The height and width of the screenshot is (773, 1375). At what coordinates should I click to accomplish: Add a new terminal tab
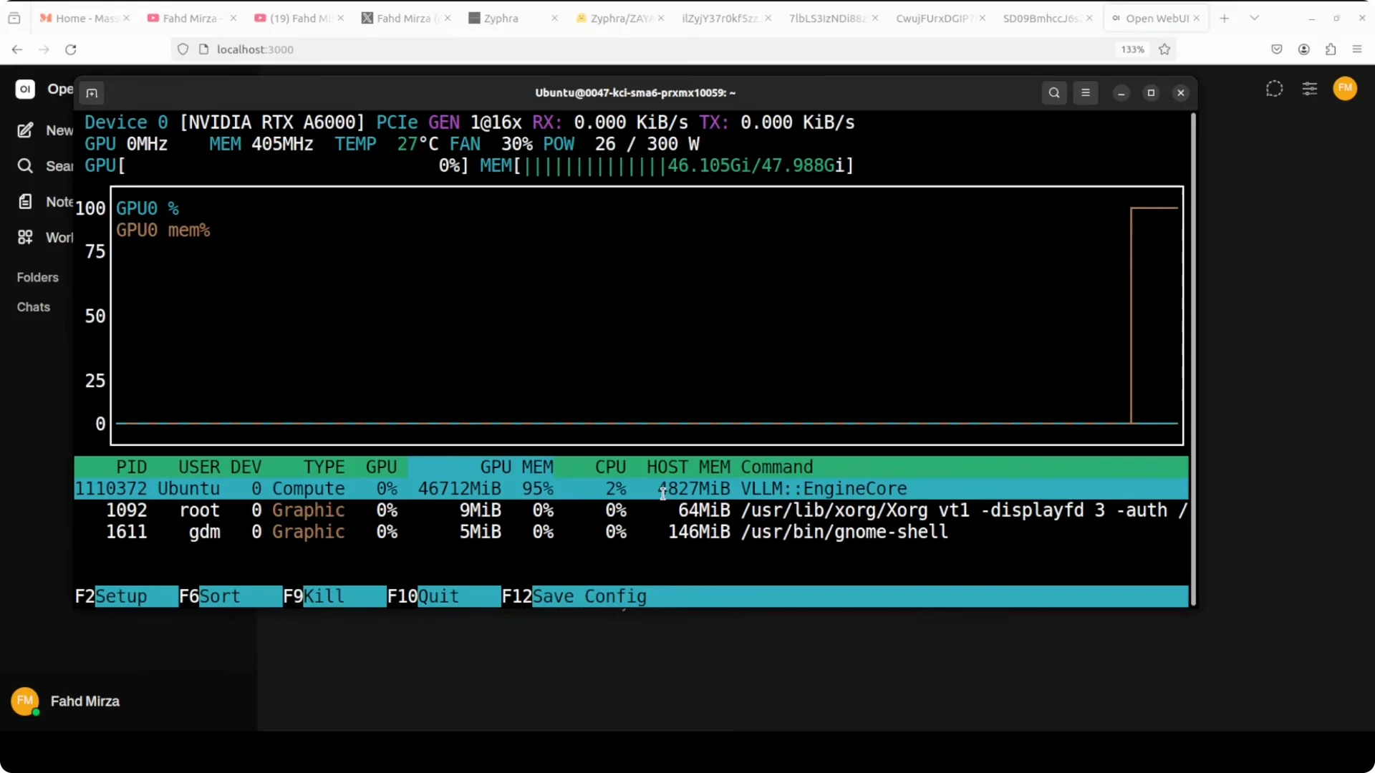coord(92,93)
